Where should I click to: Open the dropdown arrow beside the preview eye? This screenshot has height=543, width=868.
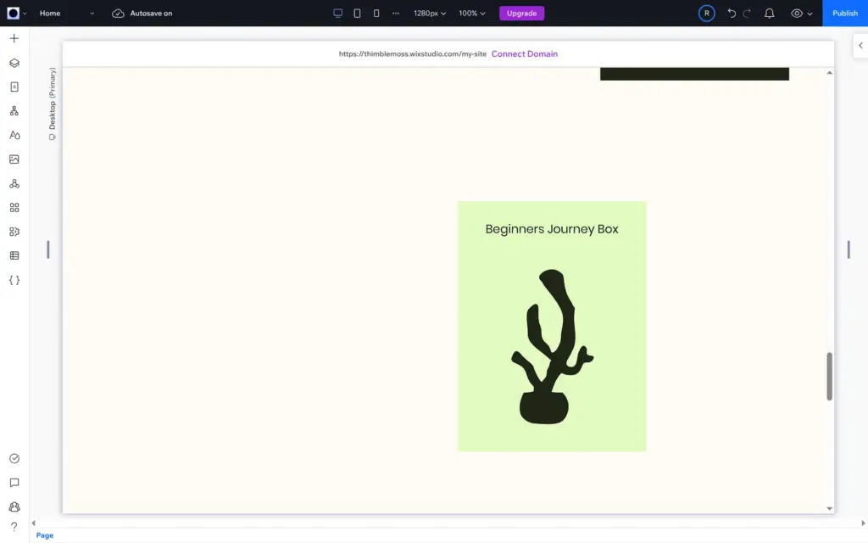point(810,14)
